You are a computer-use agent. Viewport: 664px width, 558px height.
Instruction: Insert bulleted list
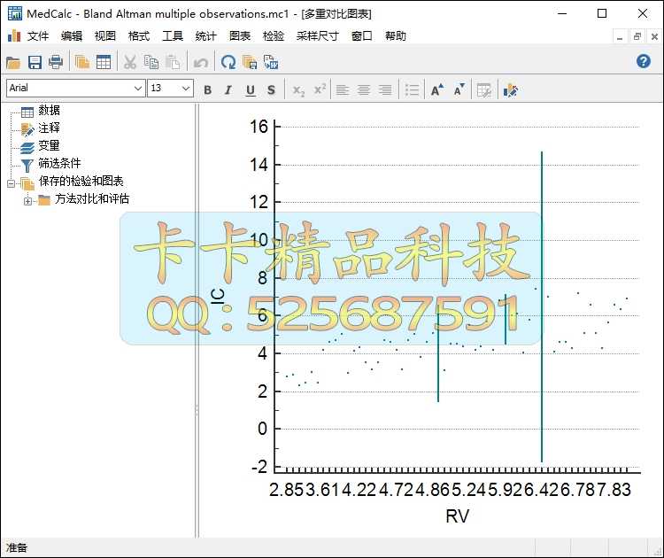tap(412, 89)
